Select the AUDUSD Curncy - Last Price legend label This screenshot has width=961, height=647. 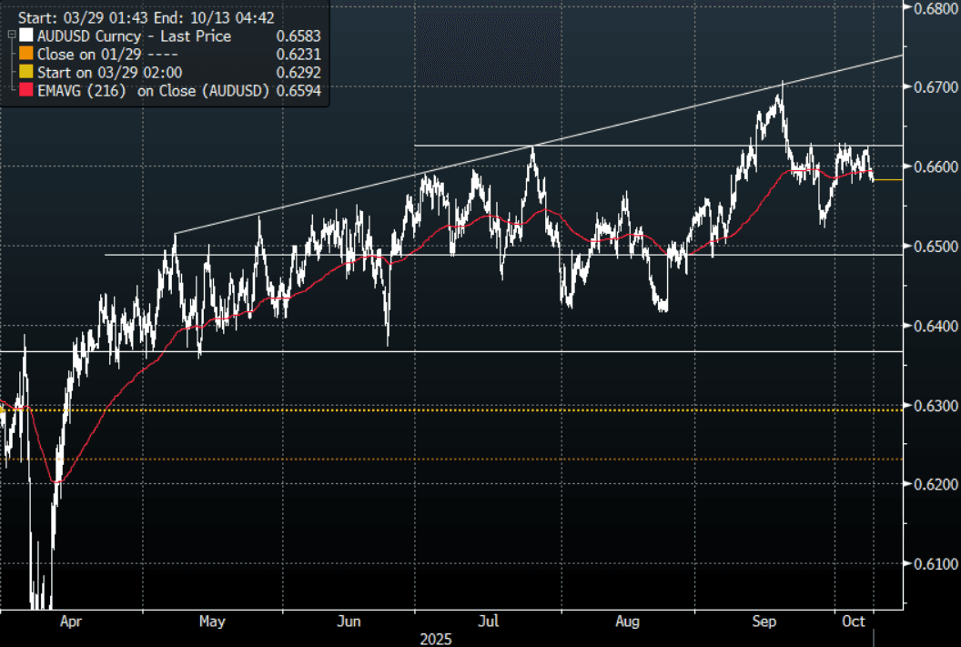click(134, 36)
